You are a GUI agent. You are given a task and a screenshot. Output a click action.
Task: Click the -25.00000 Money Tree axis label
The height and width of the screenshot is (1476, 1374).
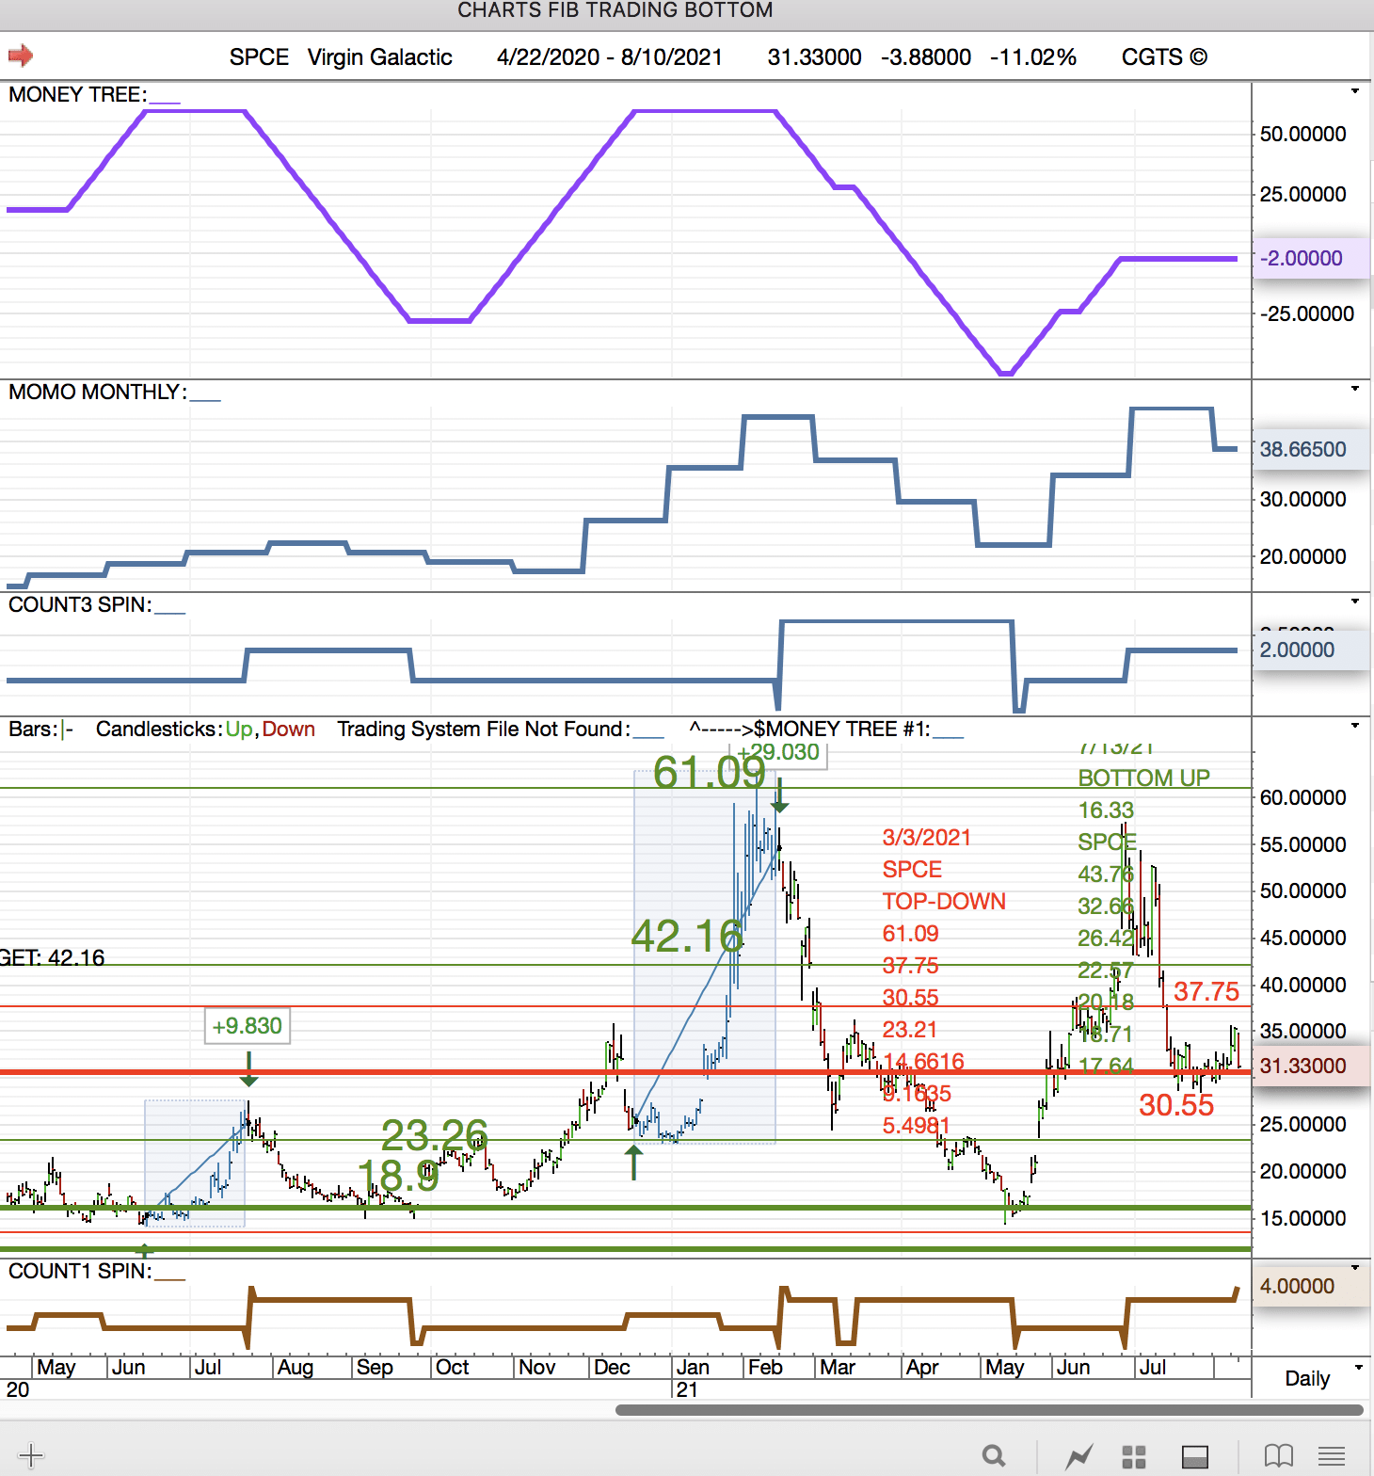(x=1307, y=313)
